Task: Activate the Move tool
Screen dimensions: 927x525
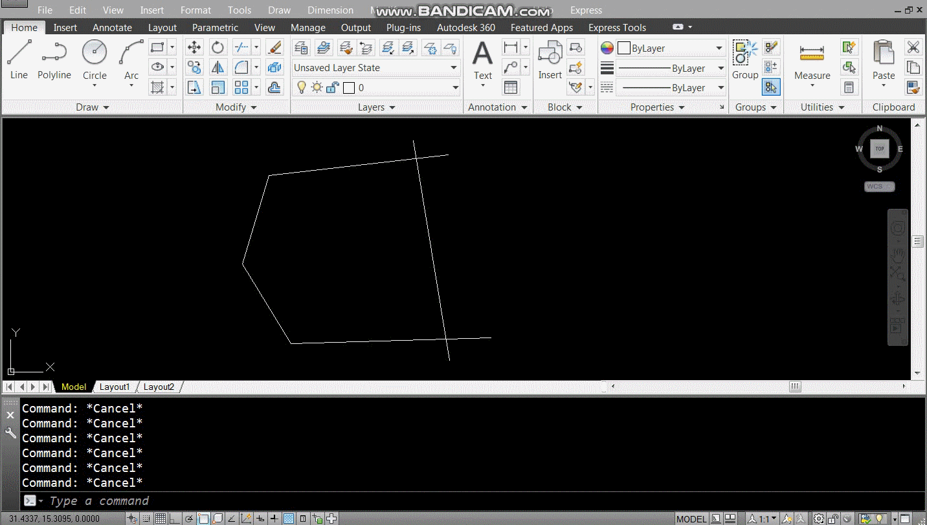Action: [194, 47]
